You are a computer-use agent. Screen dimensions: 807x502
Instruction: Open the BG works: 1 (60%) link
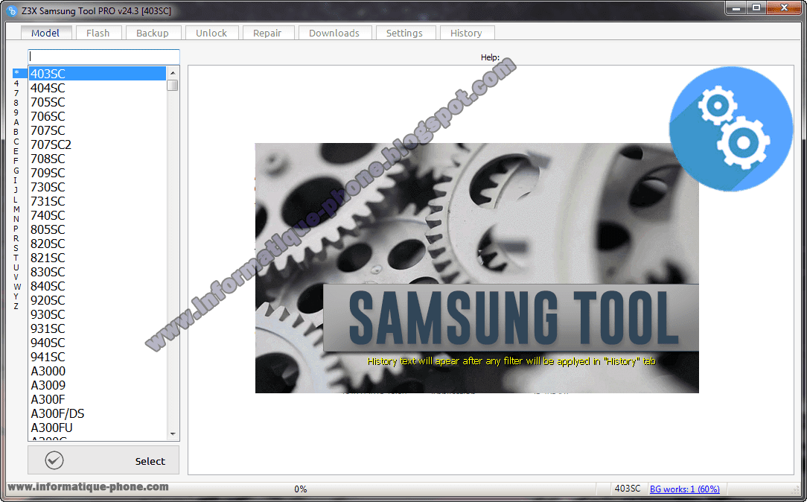tap(684, 489)
